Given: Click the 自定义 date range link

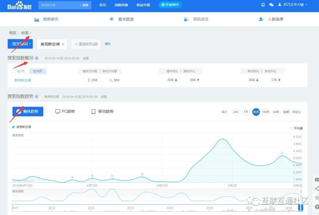Looking at the screenshot, I should (x=297, y=112).
